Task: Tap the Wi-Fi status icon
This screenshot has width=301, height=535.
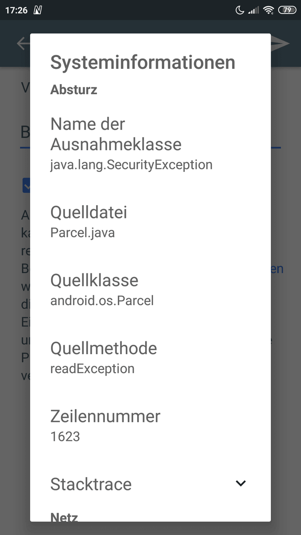Action: (x=269, y=10)
